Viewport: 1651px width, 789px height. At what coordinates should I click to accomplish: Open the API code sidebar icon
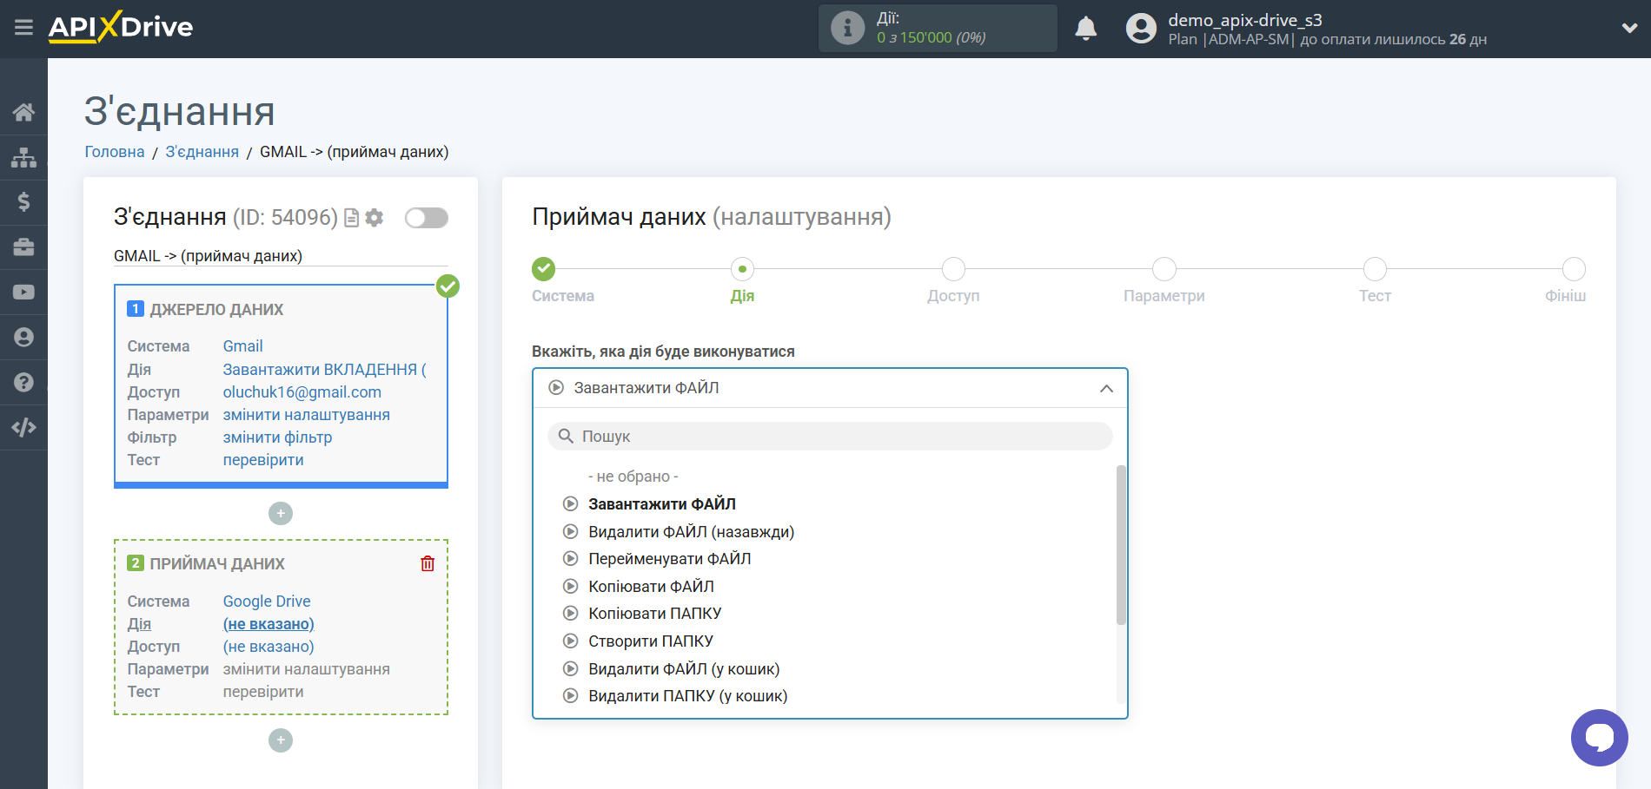click(23, 428)
